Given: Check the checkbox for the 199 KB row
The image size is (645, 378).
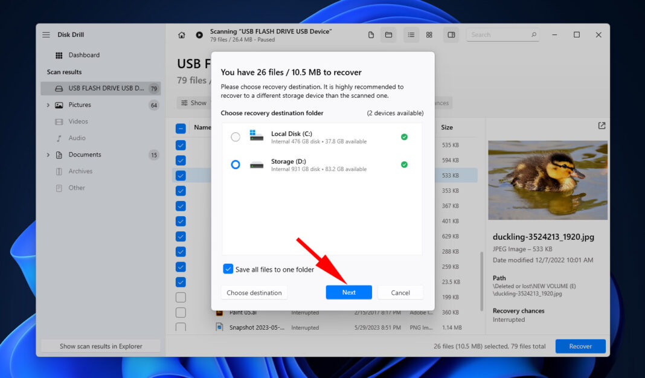Looking at the screenshot, I should tap(181, 297).
